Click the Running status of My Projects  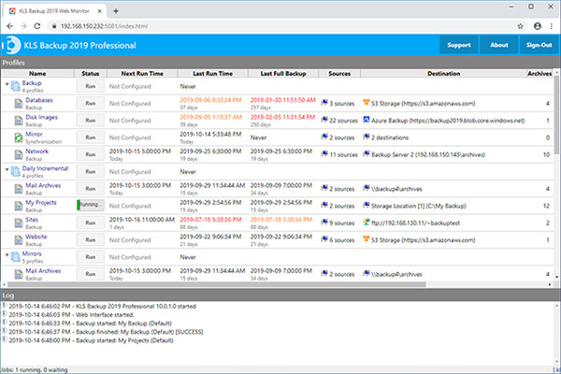tap(91, 205)
